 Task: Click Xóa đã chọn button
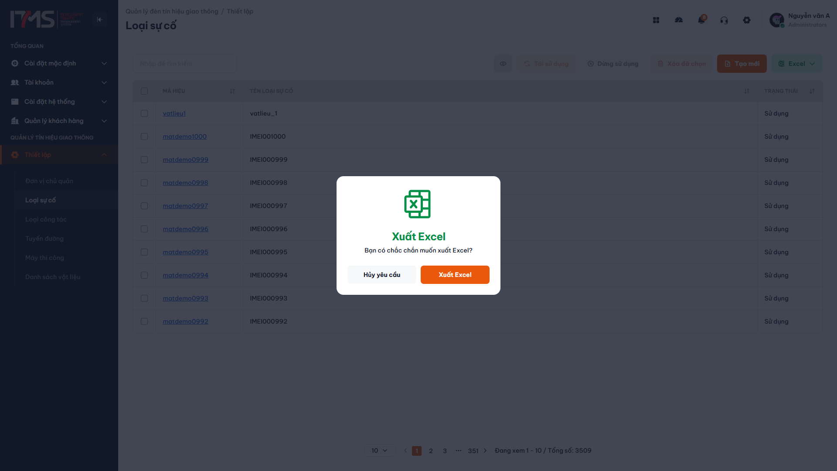(681, 64)
